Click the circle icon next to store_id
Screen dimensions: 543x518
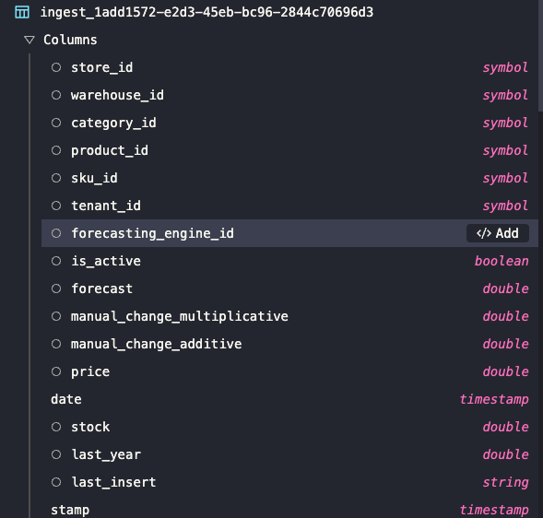point(56,67)
